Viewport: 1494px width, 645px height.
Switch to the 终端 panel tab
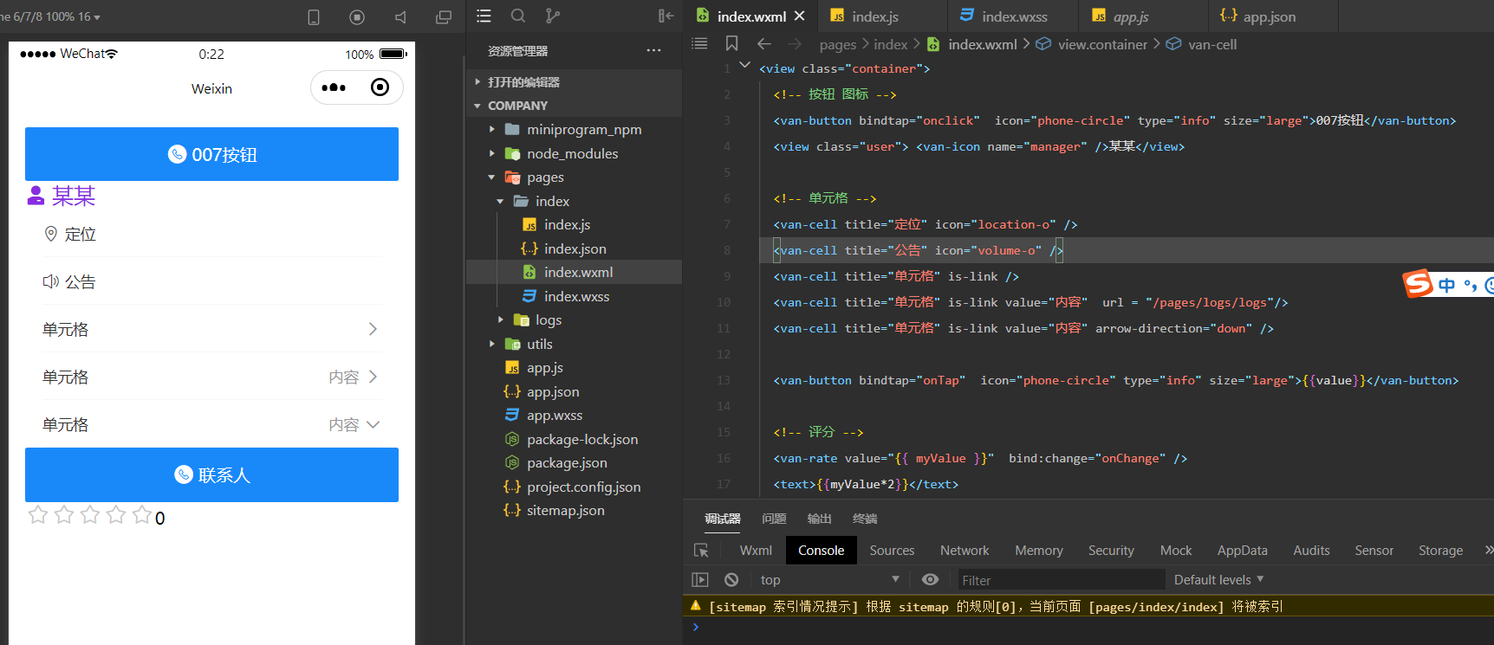[865, 519]
